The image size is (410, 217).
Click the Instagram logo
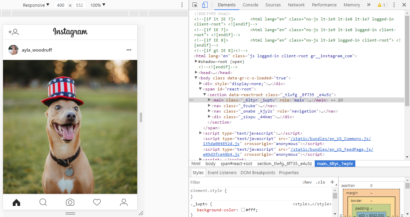coord(70,32)
